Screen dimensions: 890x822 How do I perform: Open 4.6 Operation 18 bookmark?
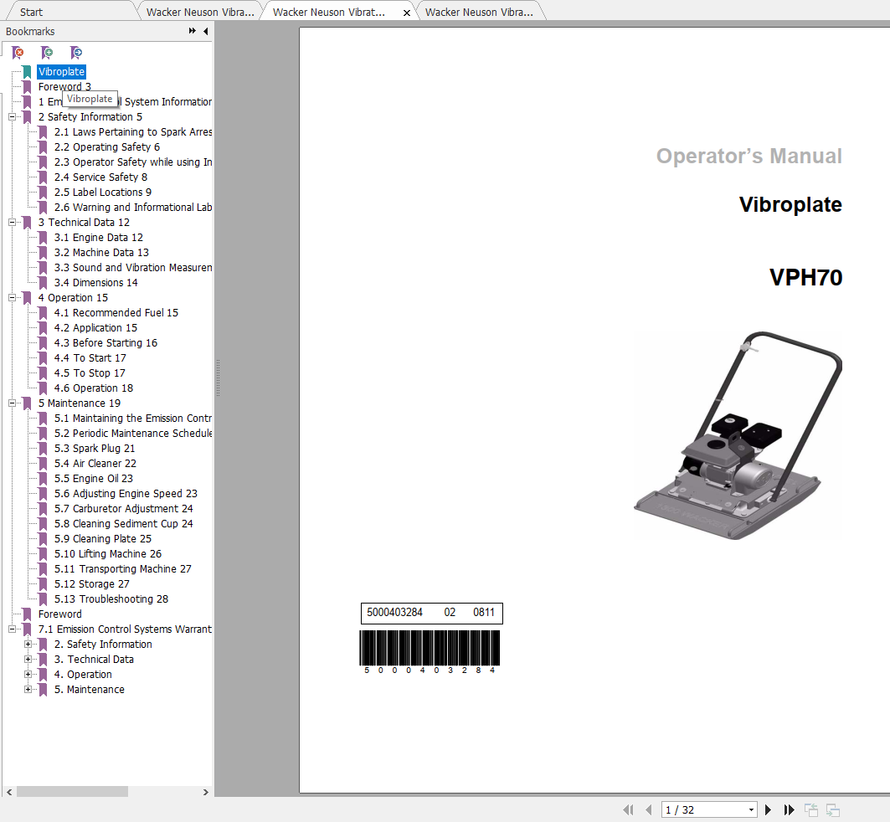coord(93,388)
